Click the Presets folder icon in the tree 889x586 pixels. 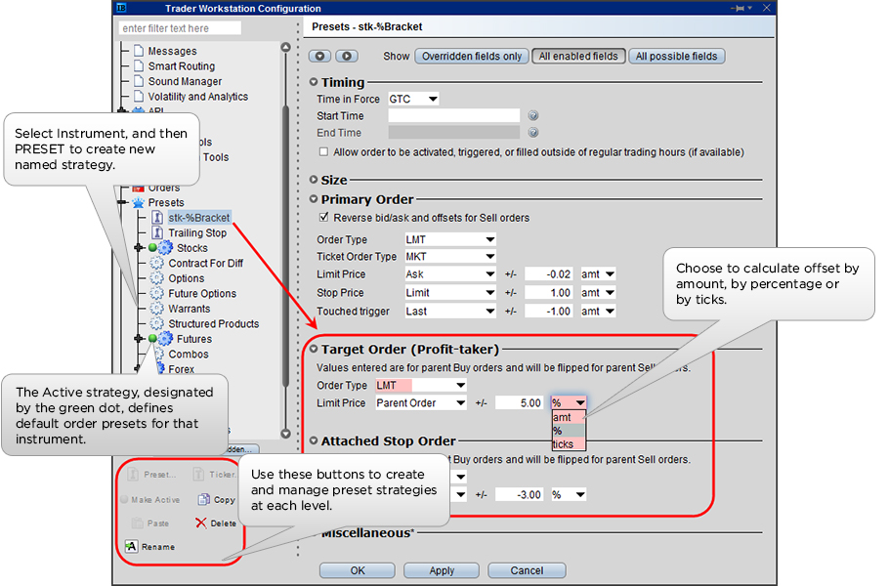pos(139,202)
